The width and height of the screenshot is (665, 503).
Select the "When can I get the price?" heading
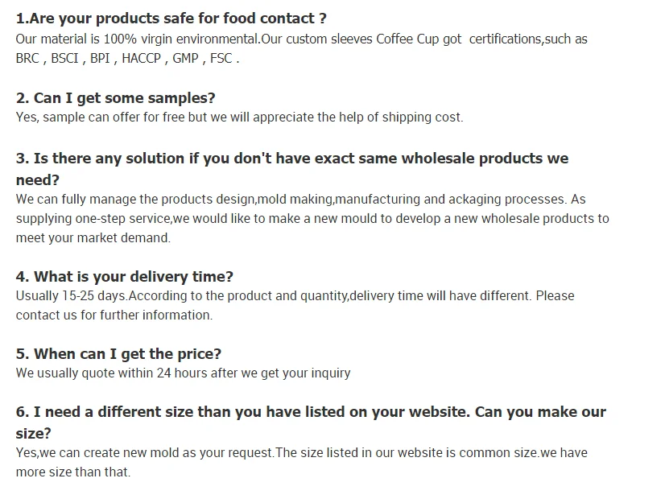118,354
